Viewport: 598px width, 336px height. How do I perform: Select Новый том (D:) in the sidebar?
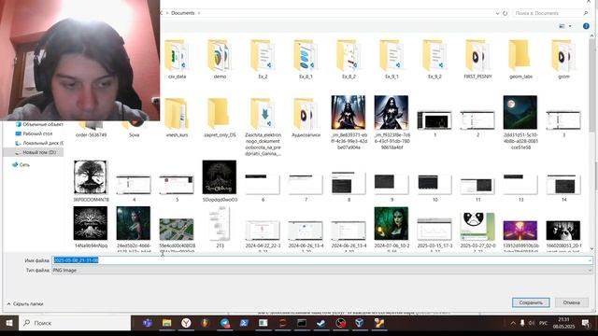[x=36, y=152]
